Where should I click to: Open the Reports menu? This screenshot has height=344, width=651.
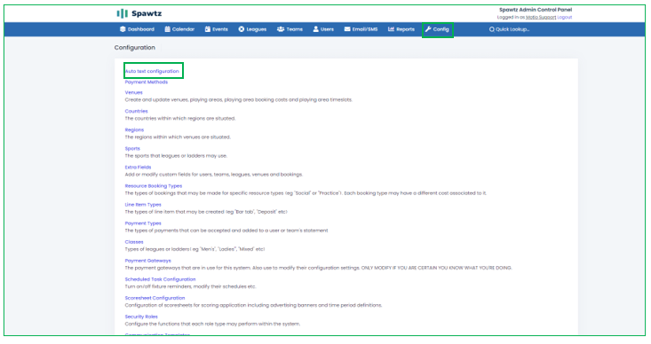tap(401, 29)
